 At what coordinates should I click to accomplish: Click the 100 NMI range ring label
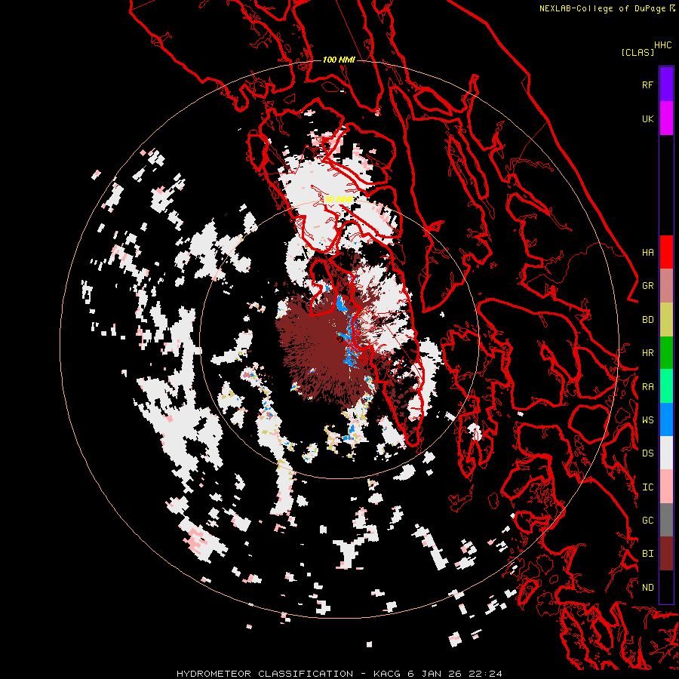[339, 60]
